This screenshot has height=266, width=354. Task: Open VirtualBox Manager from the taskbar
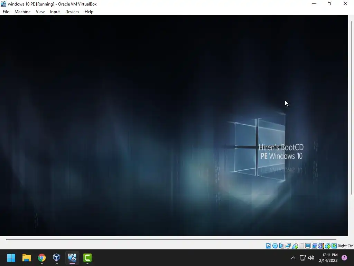click(57, 258)
